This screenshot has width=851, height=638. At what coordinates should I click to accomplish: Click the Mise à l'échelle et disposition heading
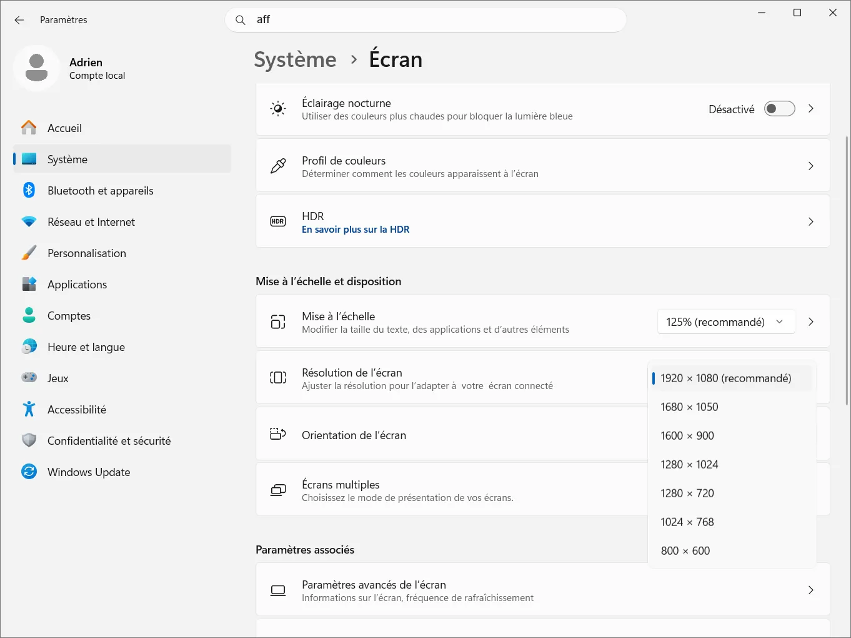[x=329, y=281]
